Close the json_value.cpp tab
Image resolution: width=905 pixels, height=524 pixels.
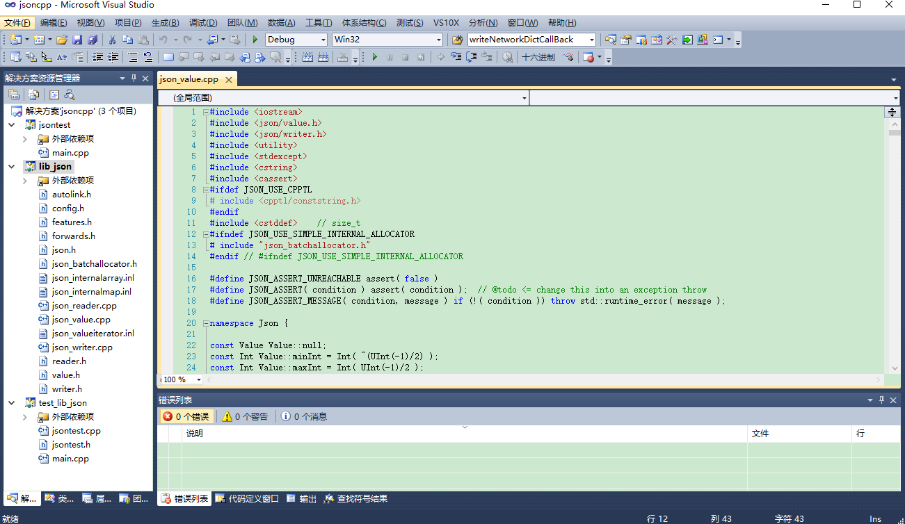coord(228,79)
